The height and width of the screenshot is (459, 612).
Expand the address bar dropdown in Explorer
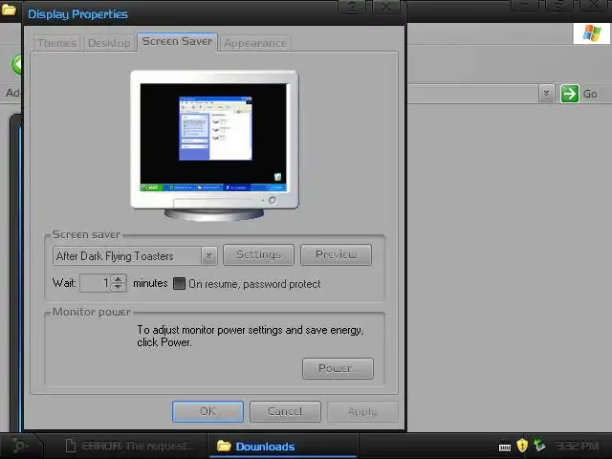point(546,94)
